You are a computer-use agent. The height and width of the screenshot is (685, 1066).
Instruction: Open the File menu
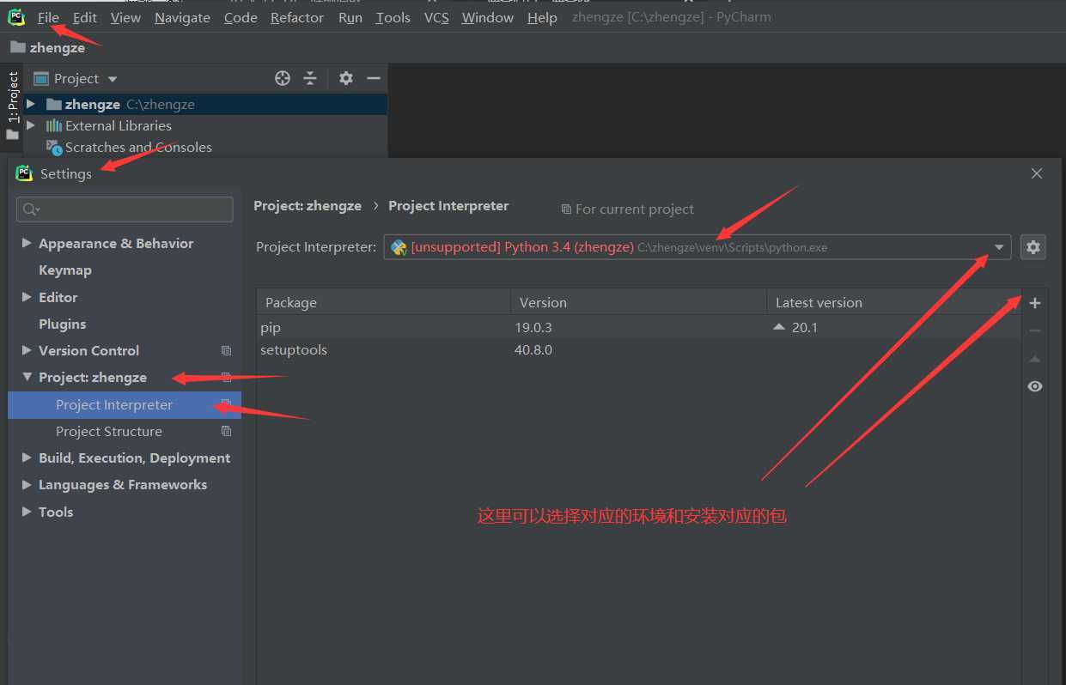point(48,17)
